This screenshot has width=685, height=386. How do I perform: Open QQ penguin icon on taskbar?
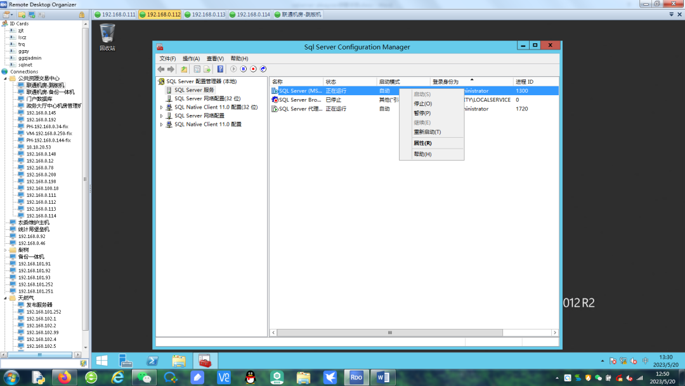click(x=251, y=377)
